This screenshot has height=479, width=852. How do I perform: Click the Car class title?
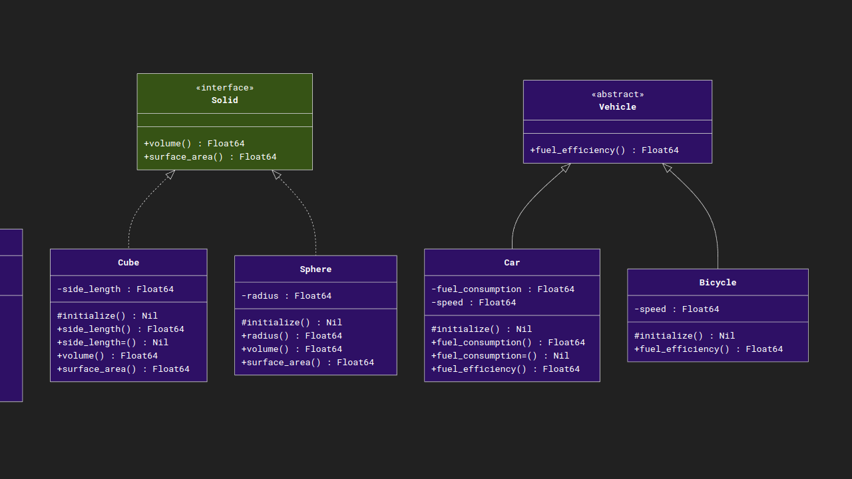tap(512, 263)
